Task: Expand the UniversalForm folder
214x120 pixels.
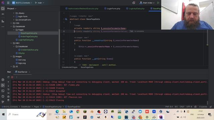Action: pos(14,20)
